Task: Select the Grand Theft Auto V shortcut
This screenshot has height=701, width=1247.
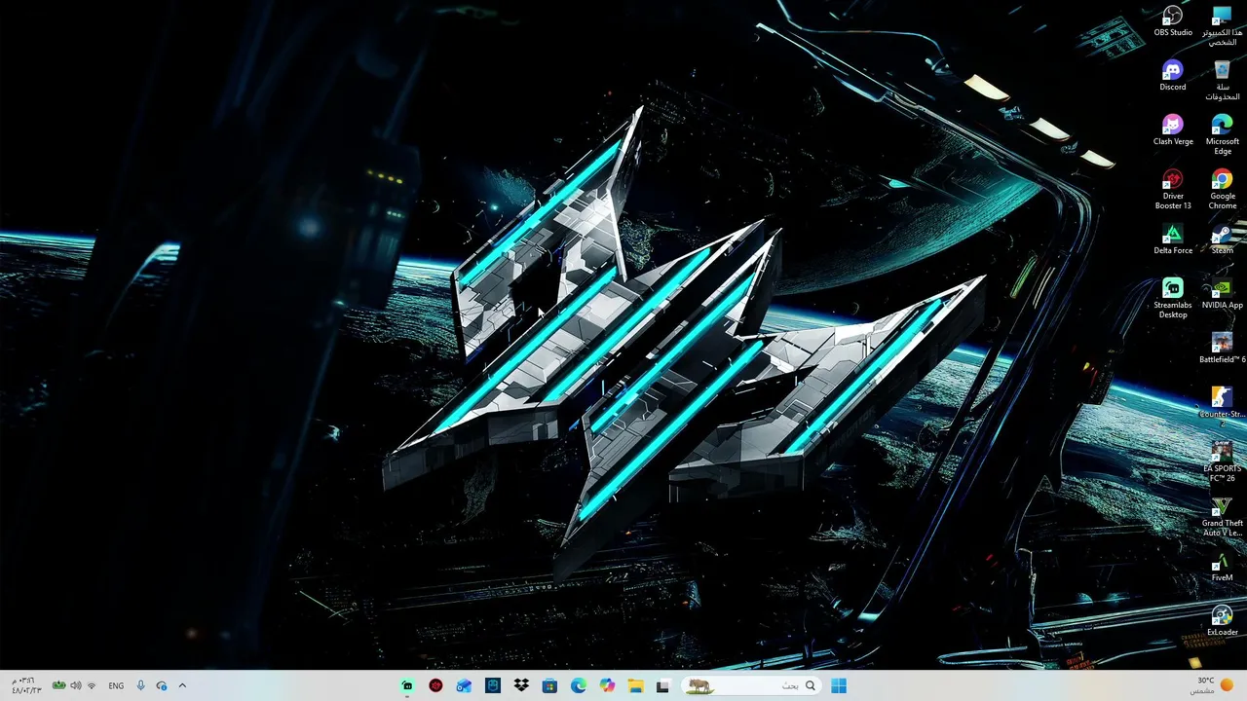Action: pos(1223,517)
